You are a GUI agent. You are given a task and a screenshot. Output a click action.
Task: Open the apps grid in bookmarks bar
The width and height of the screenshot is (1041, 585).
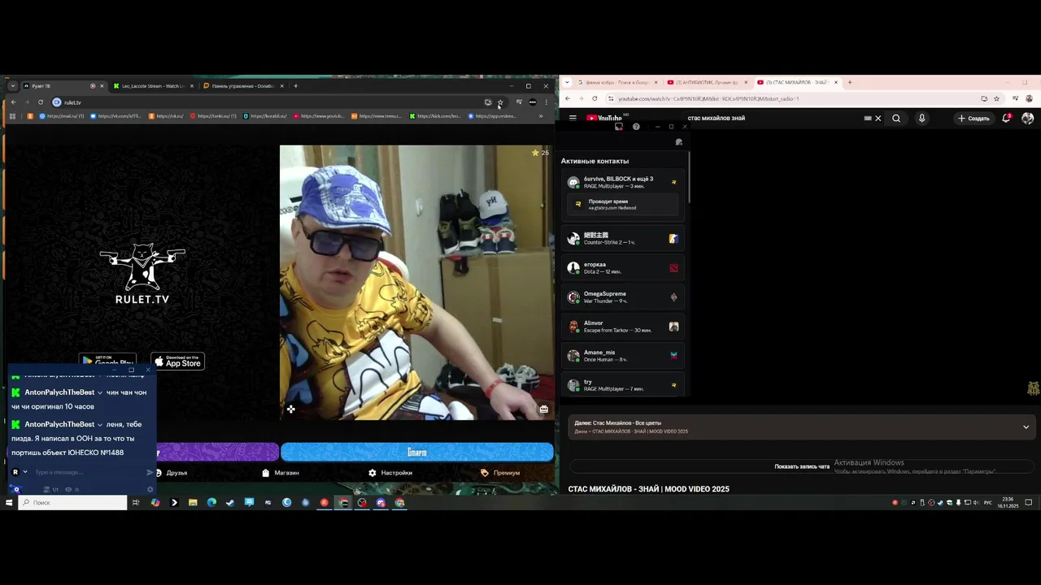pos(12,116)
